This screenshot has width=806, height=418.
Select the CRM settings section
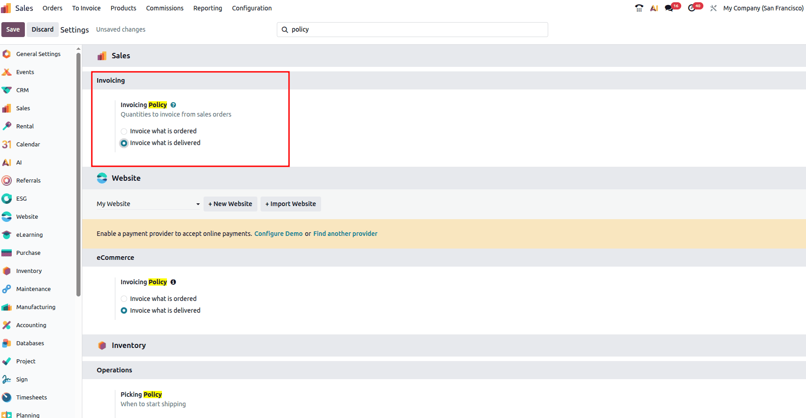click(x=22, y=90)
